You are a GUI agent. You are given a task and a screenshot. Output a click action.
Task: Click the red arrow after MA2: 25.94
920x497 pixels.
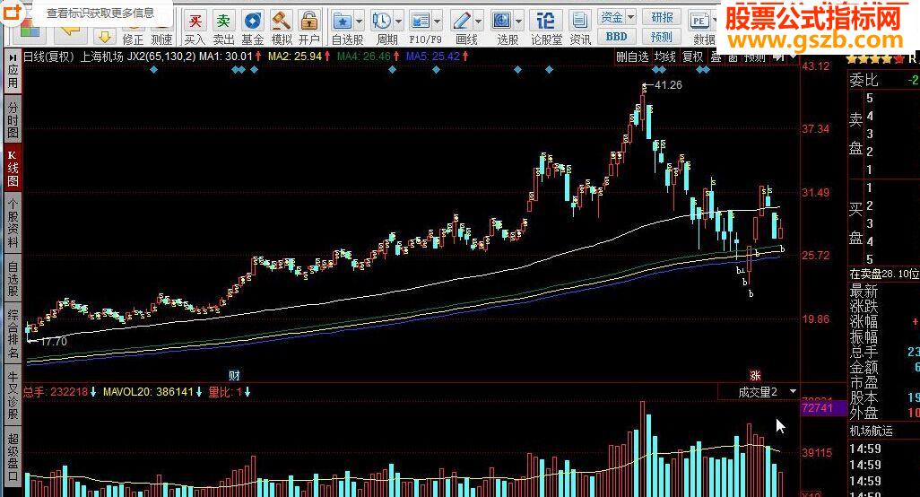point(326,57)
